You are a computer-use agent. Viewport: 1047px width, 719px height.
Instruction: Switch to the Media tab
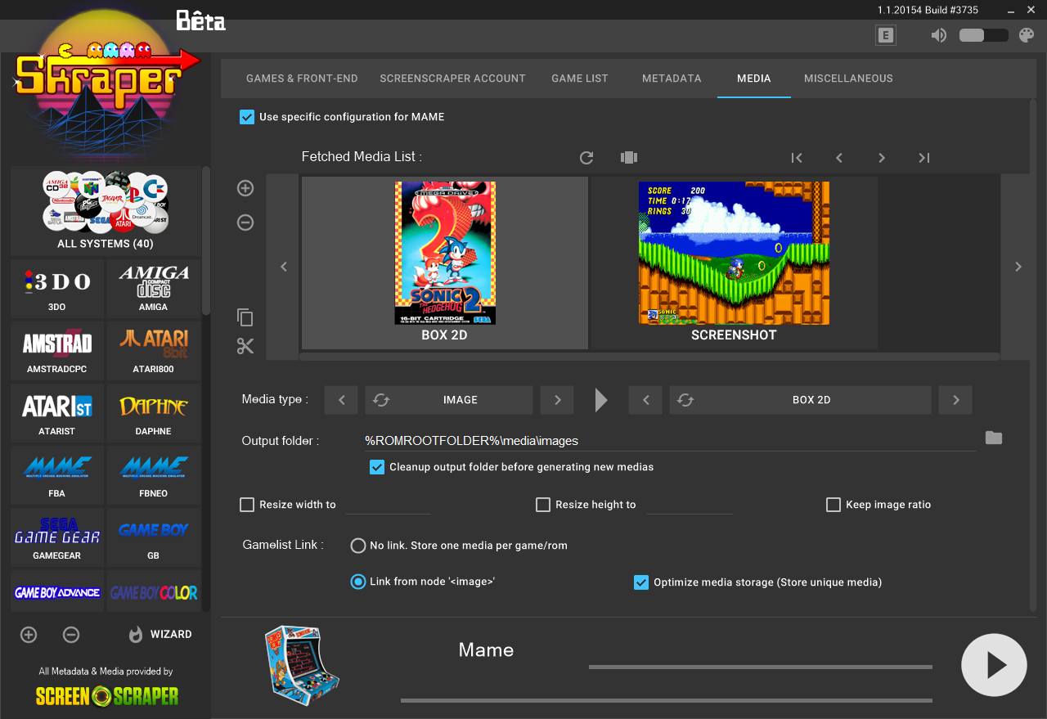[x=753, y=79]
